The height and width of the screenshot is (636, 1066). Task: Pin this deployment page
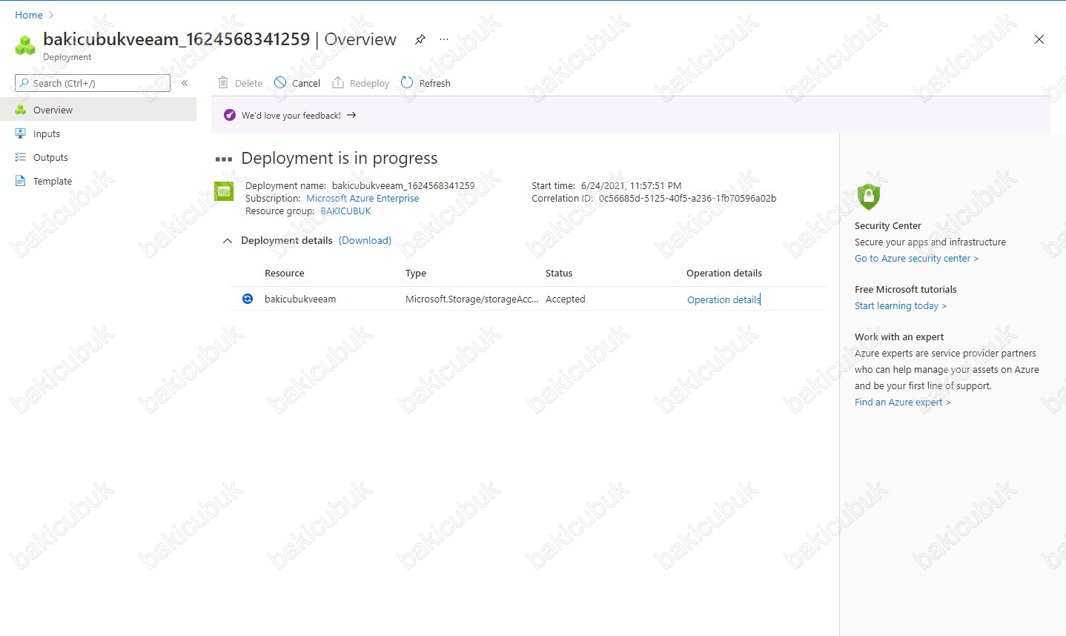point(420,39)
